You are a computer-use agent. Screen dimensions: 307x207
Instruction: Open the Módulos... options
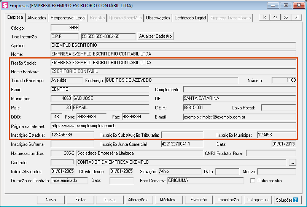click(169, 200)
